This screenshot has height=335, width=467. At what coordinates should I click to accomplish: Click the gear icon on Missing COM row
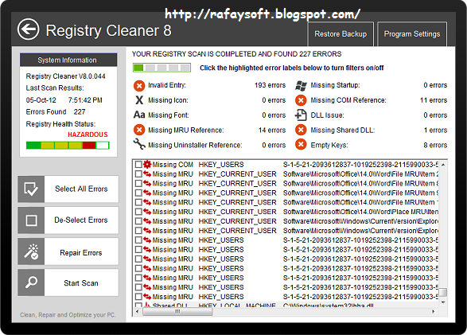tap(147, 165)
